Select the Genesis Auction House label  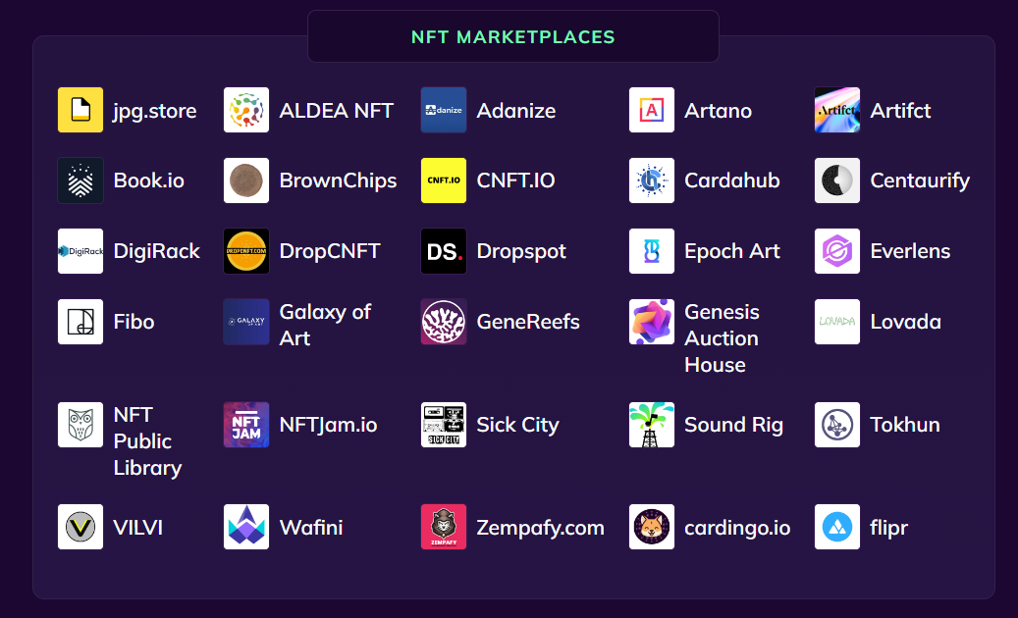click(x=722, y=338)
